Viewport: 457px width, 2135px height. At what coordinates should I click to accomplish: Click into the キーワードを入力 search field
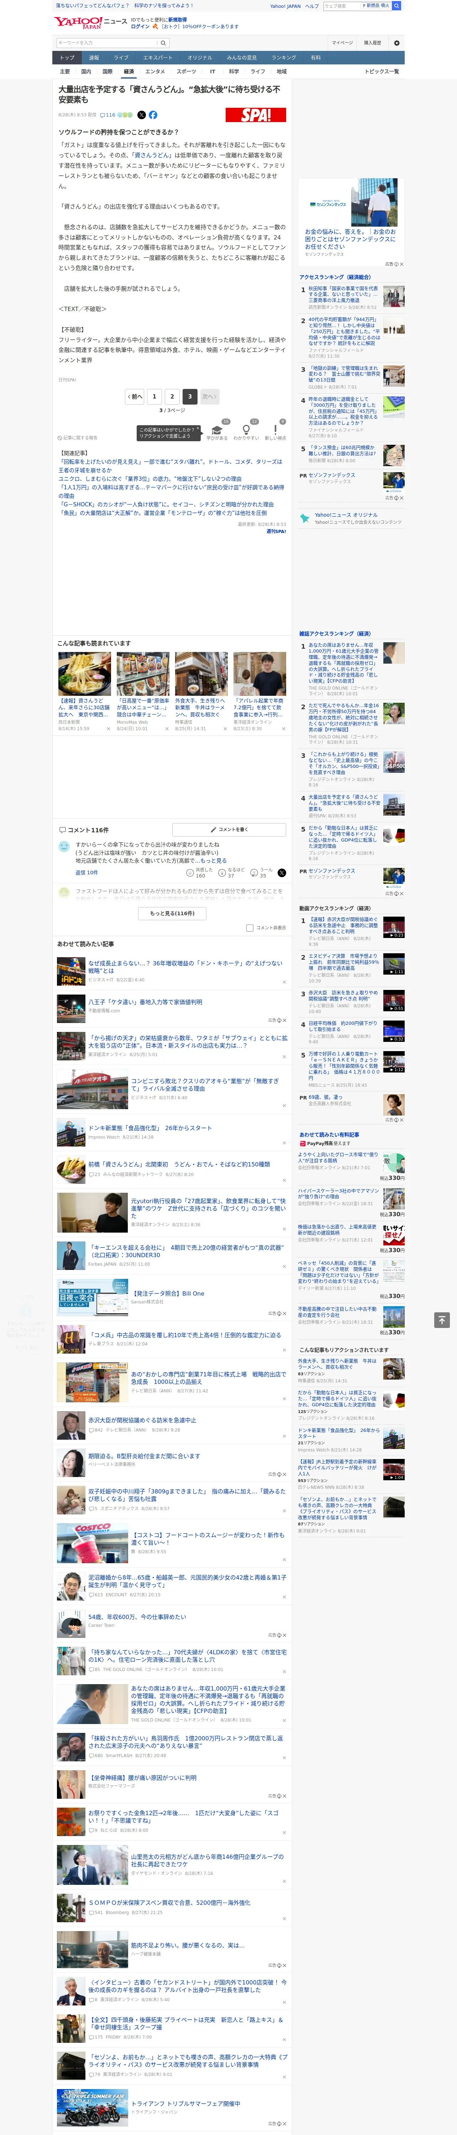tap(106, 42)
